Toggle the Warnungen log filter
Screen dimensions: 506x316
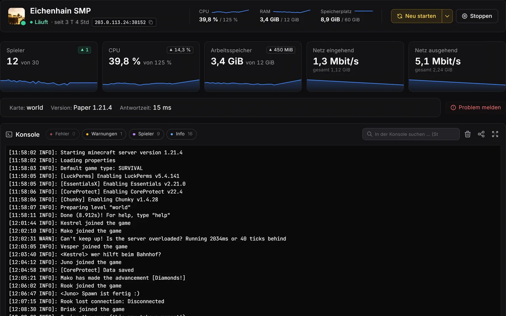tap(104, 134)
